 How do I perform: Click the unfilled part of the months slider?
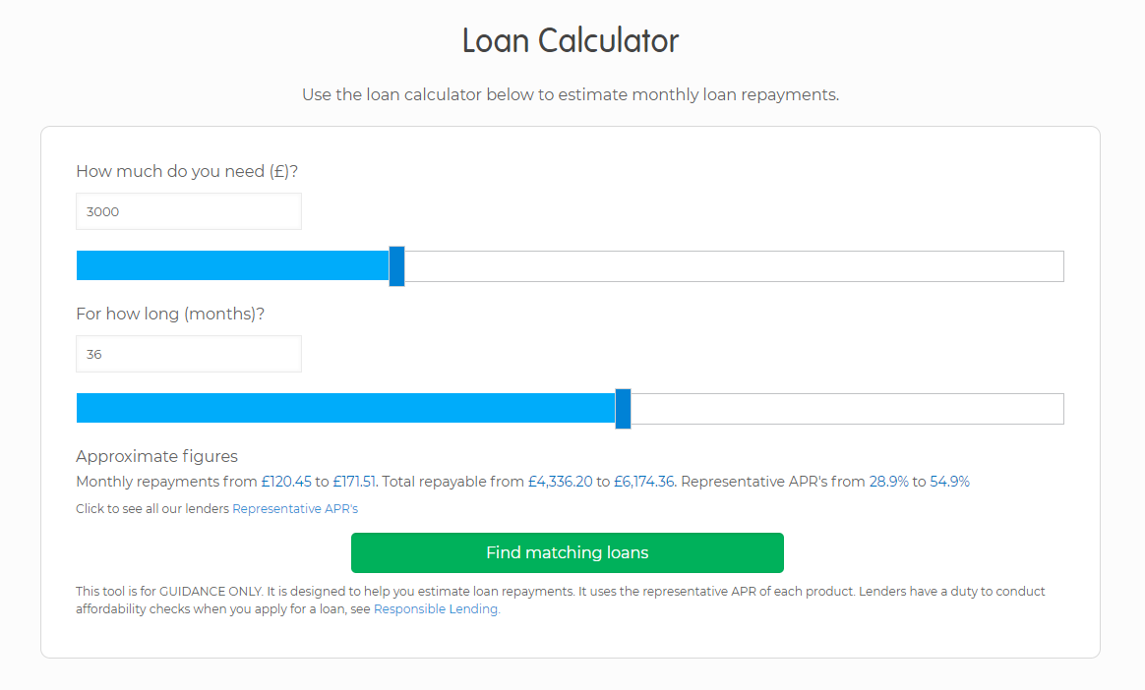coord(846,409)
